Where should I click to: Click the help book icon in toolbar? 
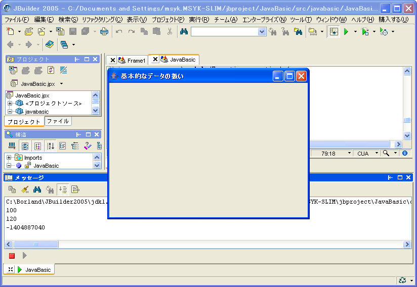point(49,44)
